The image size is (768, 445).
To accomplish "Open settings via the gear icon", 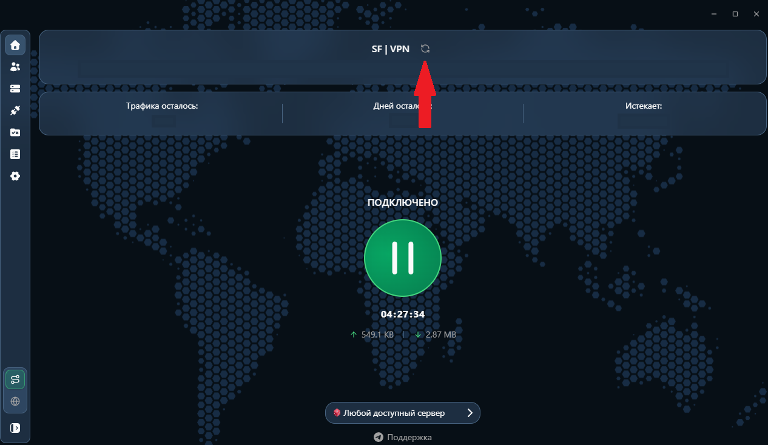I will click(x=15, y=176).
